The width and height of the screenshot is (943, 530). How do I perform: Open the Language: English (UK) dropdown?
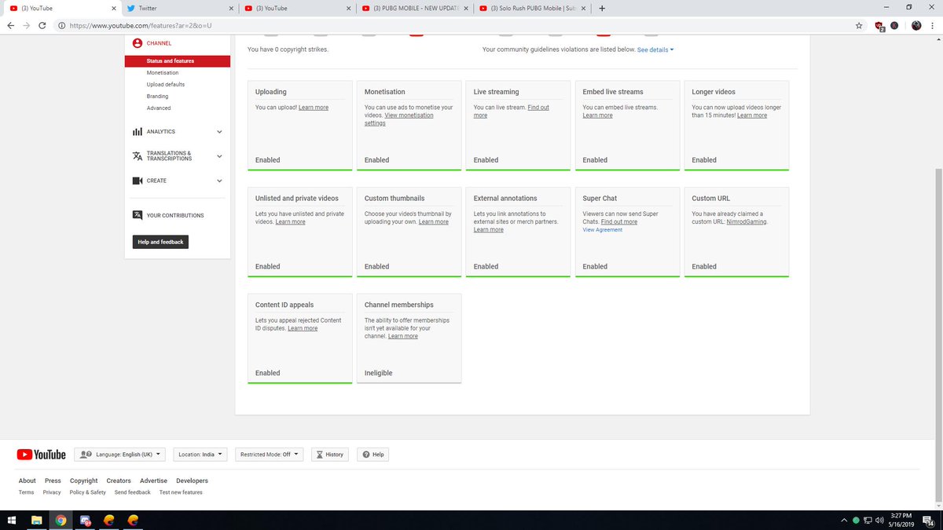[x=120, y=454]
